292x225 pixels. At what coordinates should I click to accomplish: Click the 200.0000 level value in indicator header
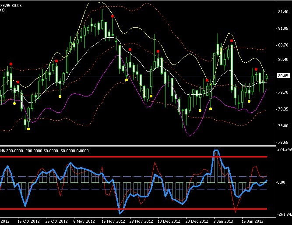click(15, 151)
